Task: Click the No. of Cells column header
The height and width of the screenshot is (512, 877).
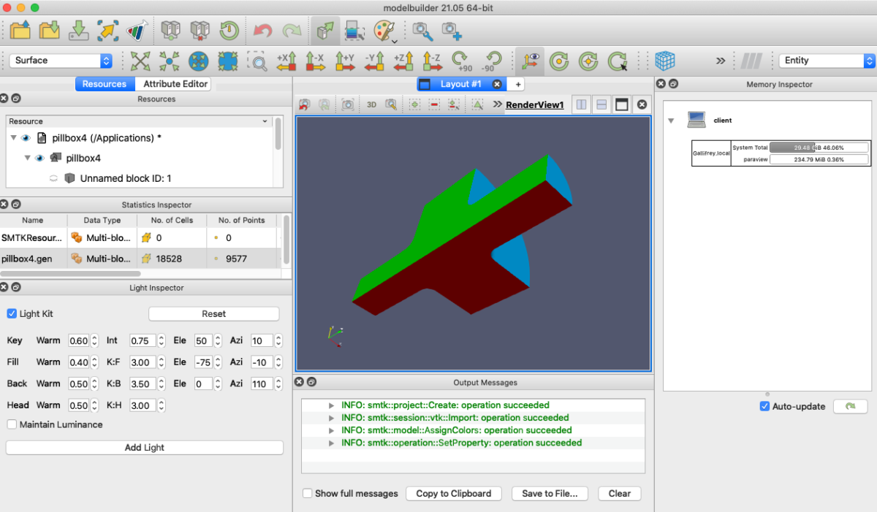Action: pyautogui.click(x=172, y=220)
